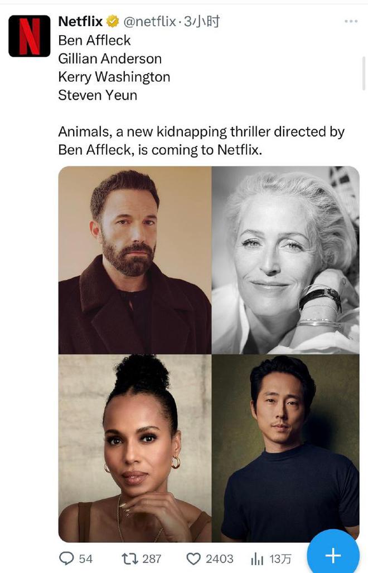Tap the retweet arrows icon
This screenshot has height=573, width=368.
[129, 559]
